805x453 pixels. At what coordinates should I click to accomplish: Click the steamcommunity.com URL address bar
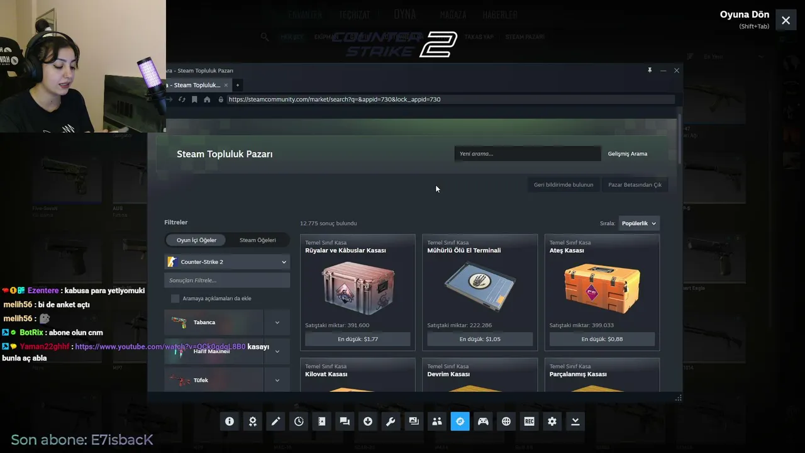pyautogui.click(x=451, y=99)
